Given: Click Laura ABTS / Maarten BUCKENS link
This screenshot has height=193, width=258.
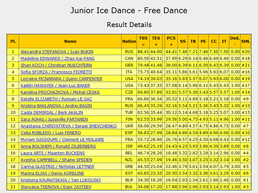Looking at the screenshot, I should [53, 153].
